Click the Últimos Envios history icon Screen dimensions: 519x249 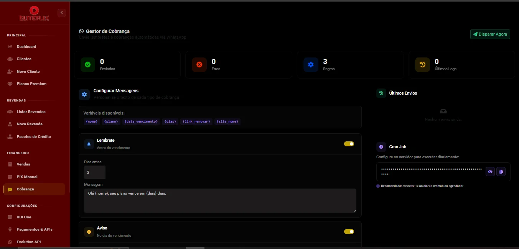(381, 93)
